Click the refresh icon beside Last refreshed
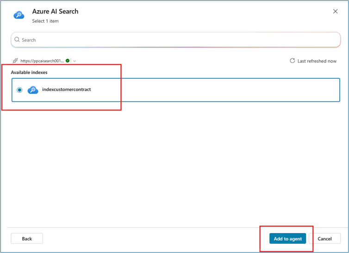 [292, 61]
